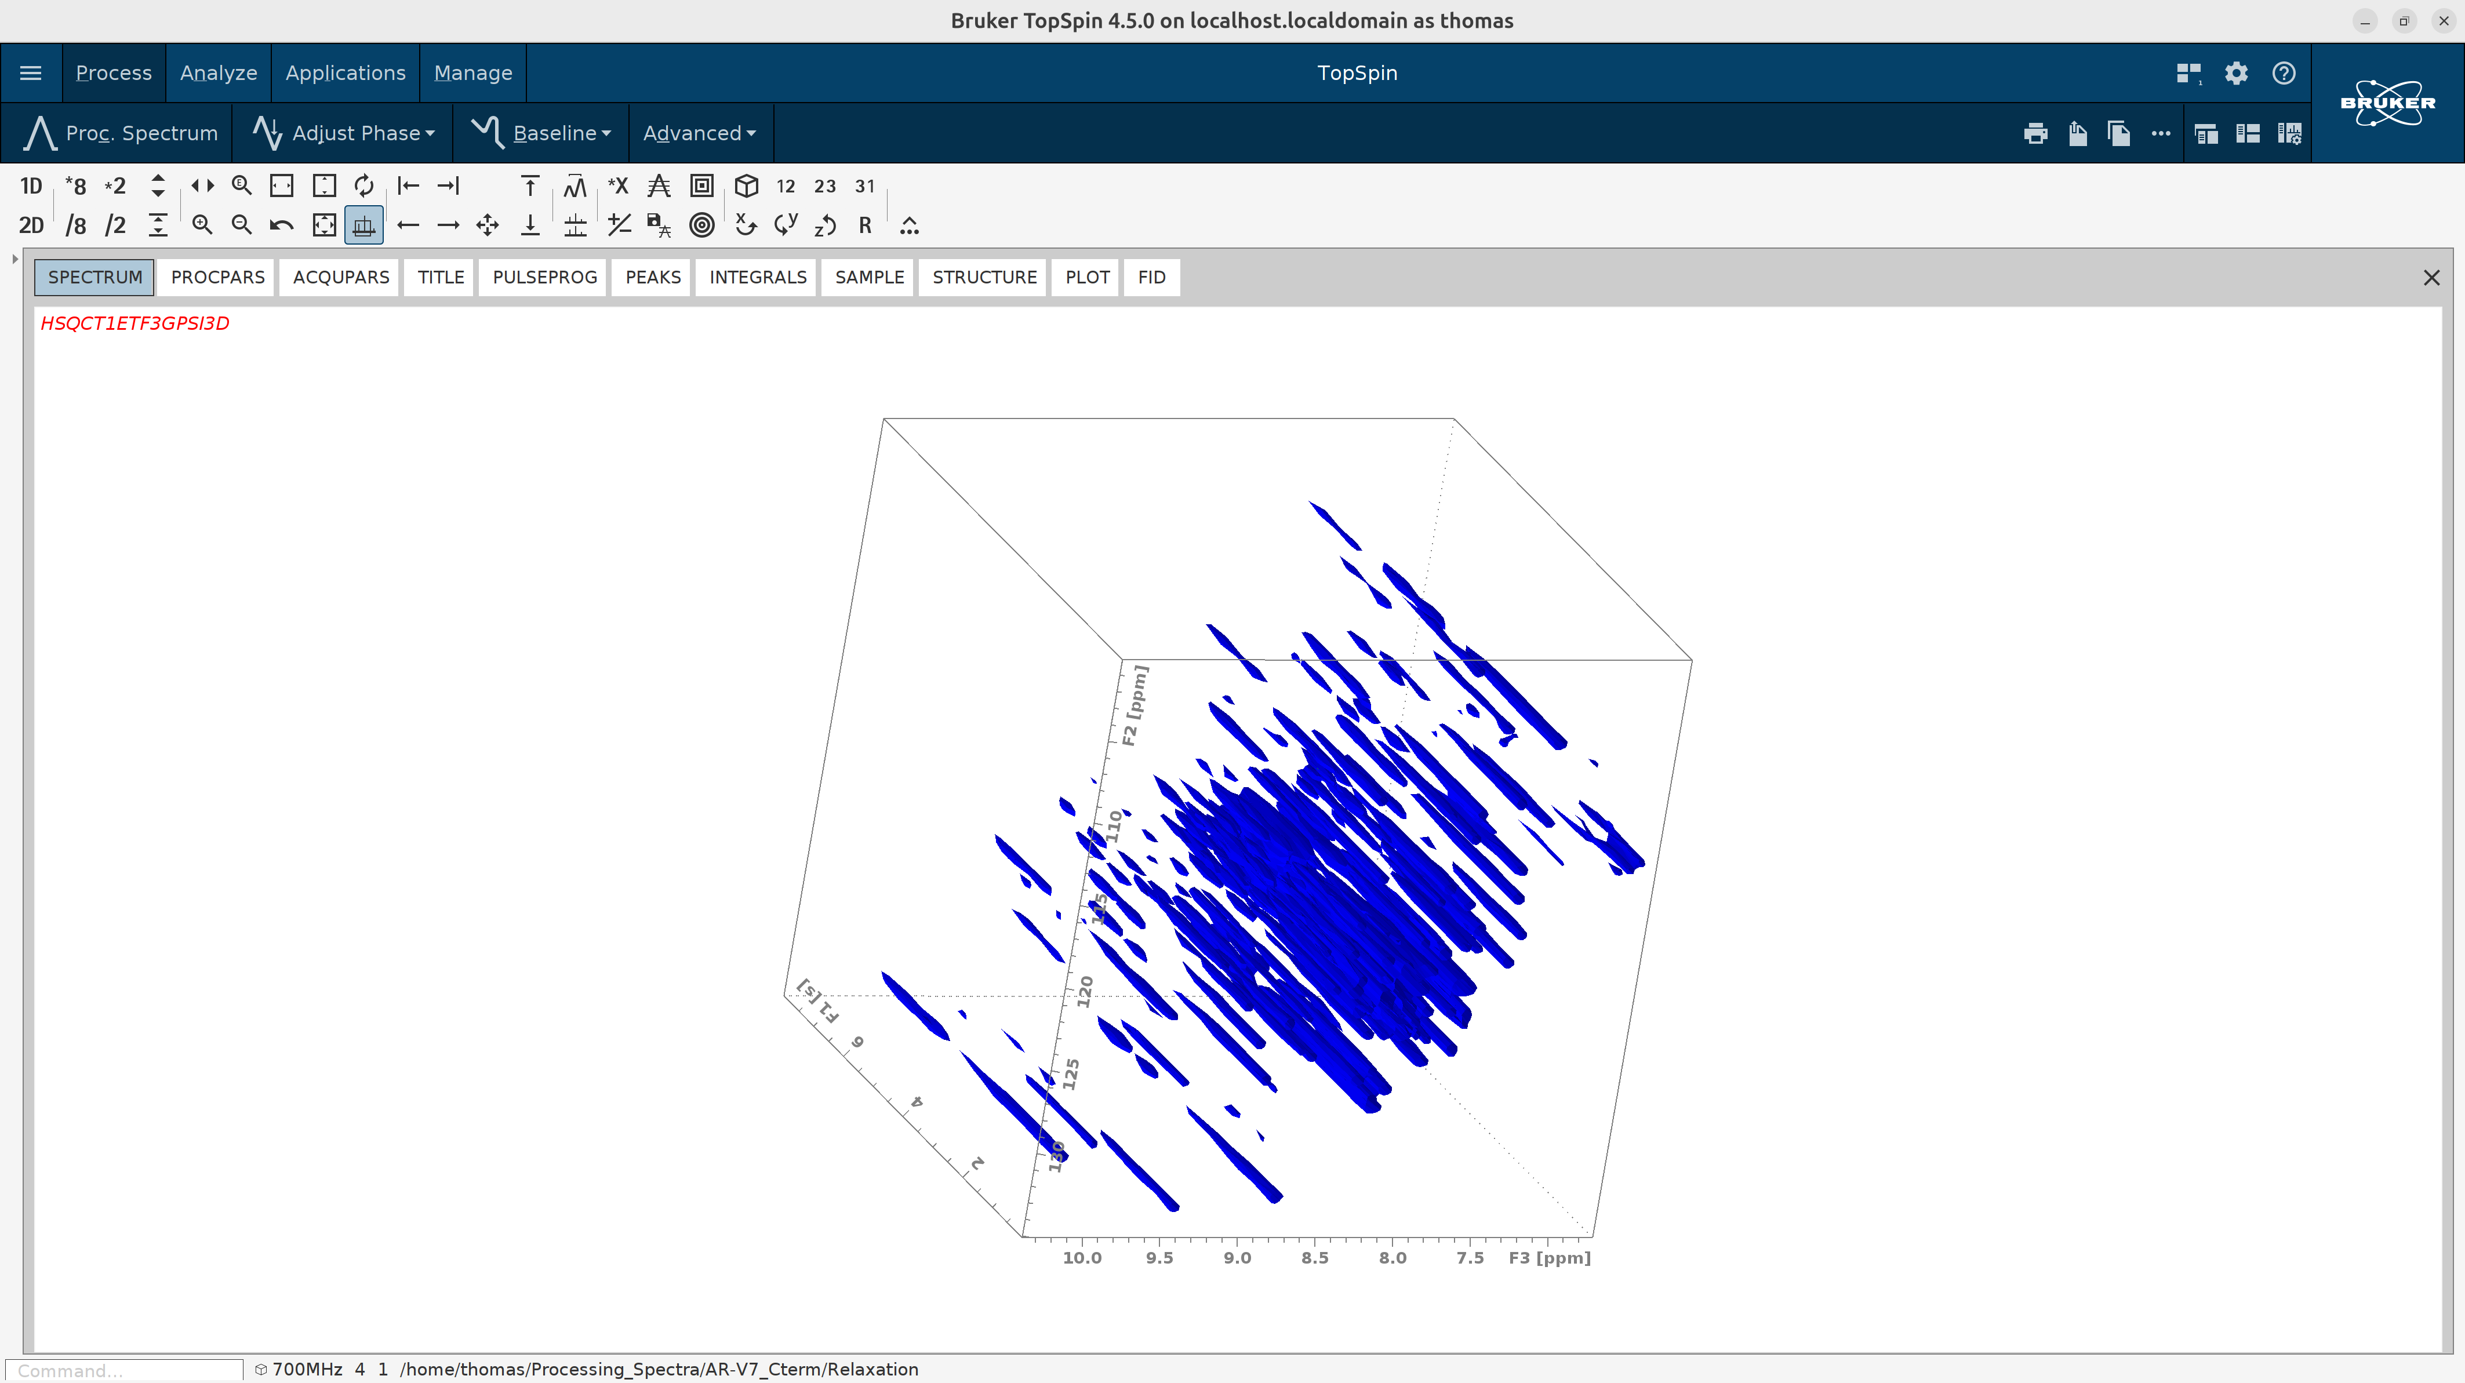Rotate the cube around the x axis
This screenshot has width=2465, height=1383.
tap(746, 225)
